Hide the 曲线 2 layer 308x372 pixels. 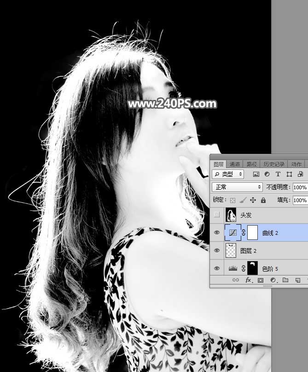217,232
